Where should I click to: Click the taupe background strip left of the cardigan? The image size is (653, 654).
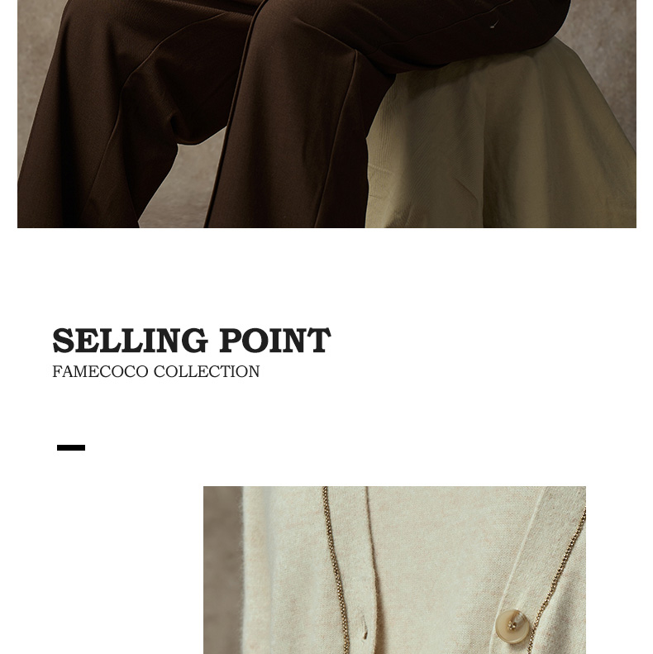223,570
